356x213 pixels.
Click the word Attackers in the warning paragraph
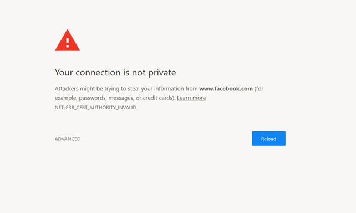point(67,89)
